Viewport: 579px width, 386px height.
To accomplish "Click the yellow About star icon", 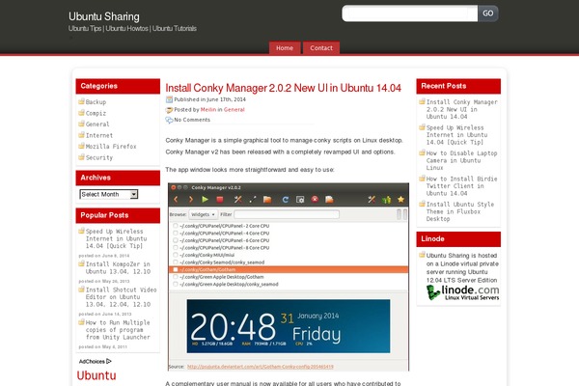I will 400,200.
